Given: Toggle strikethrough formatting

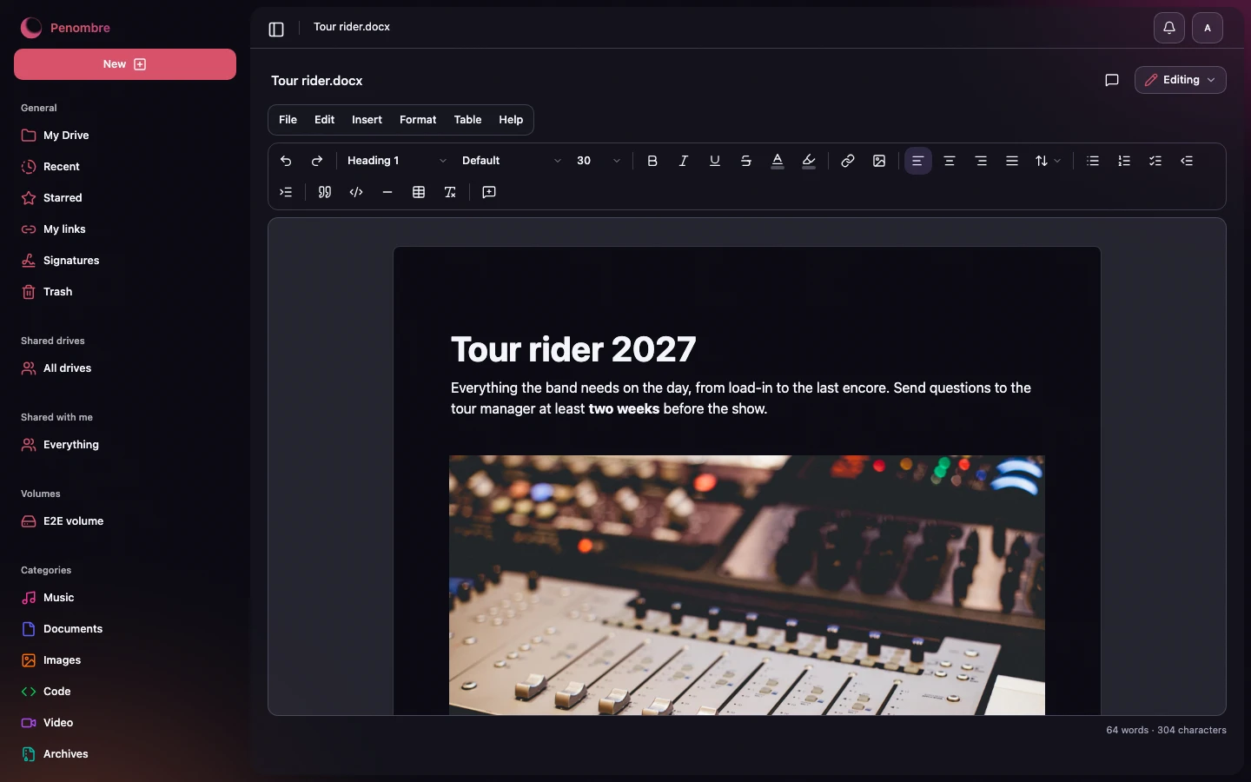Looking at the screenshot, I should (x=746, y=161).
